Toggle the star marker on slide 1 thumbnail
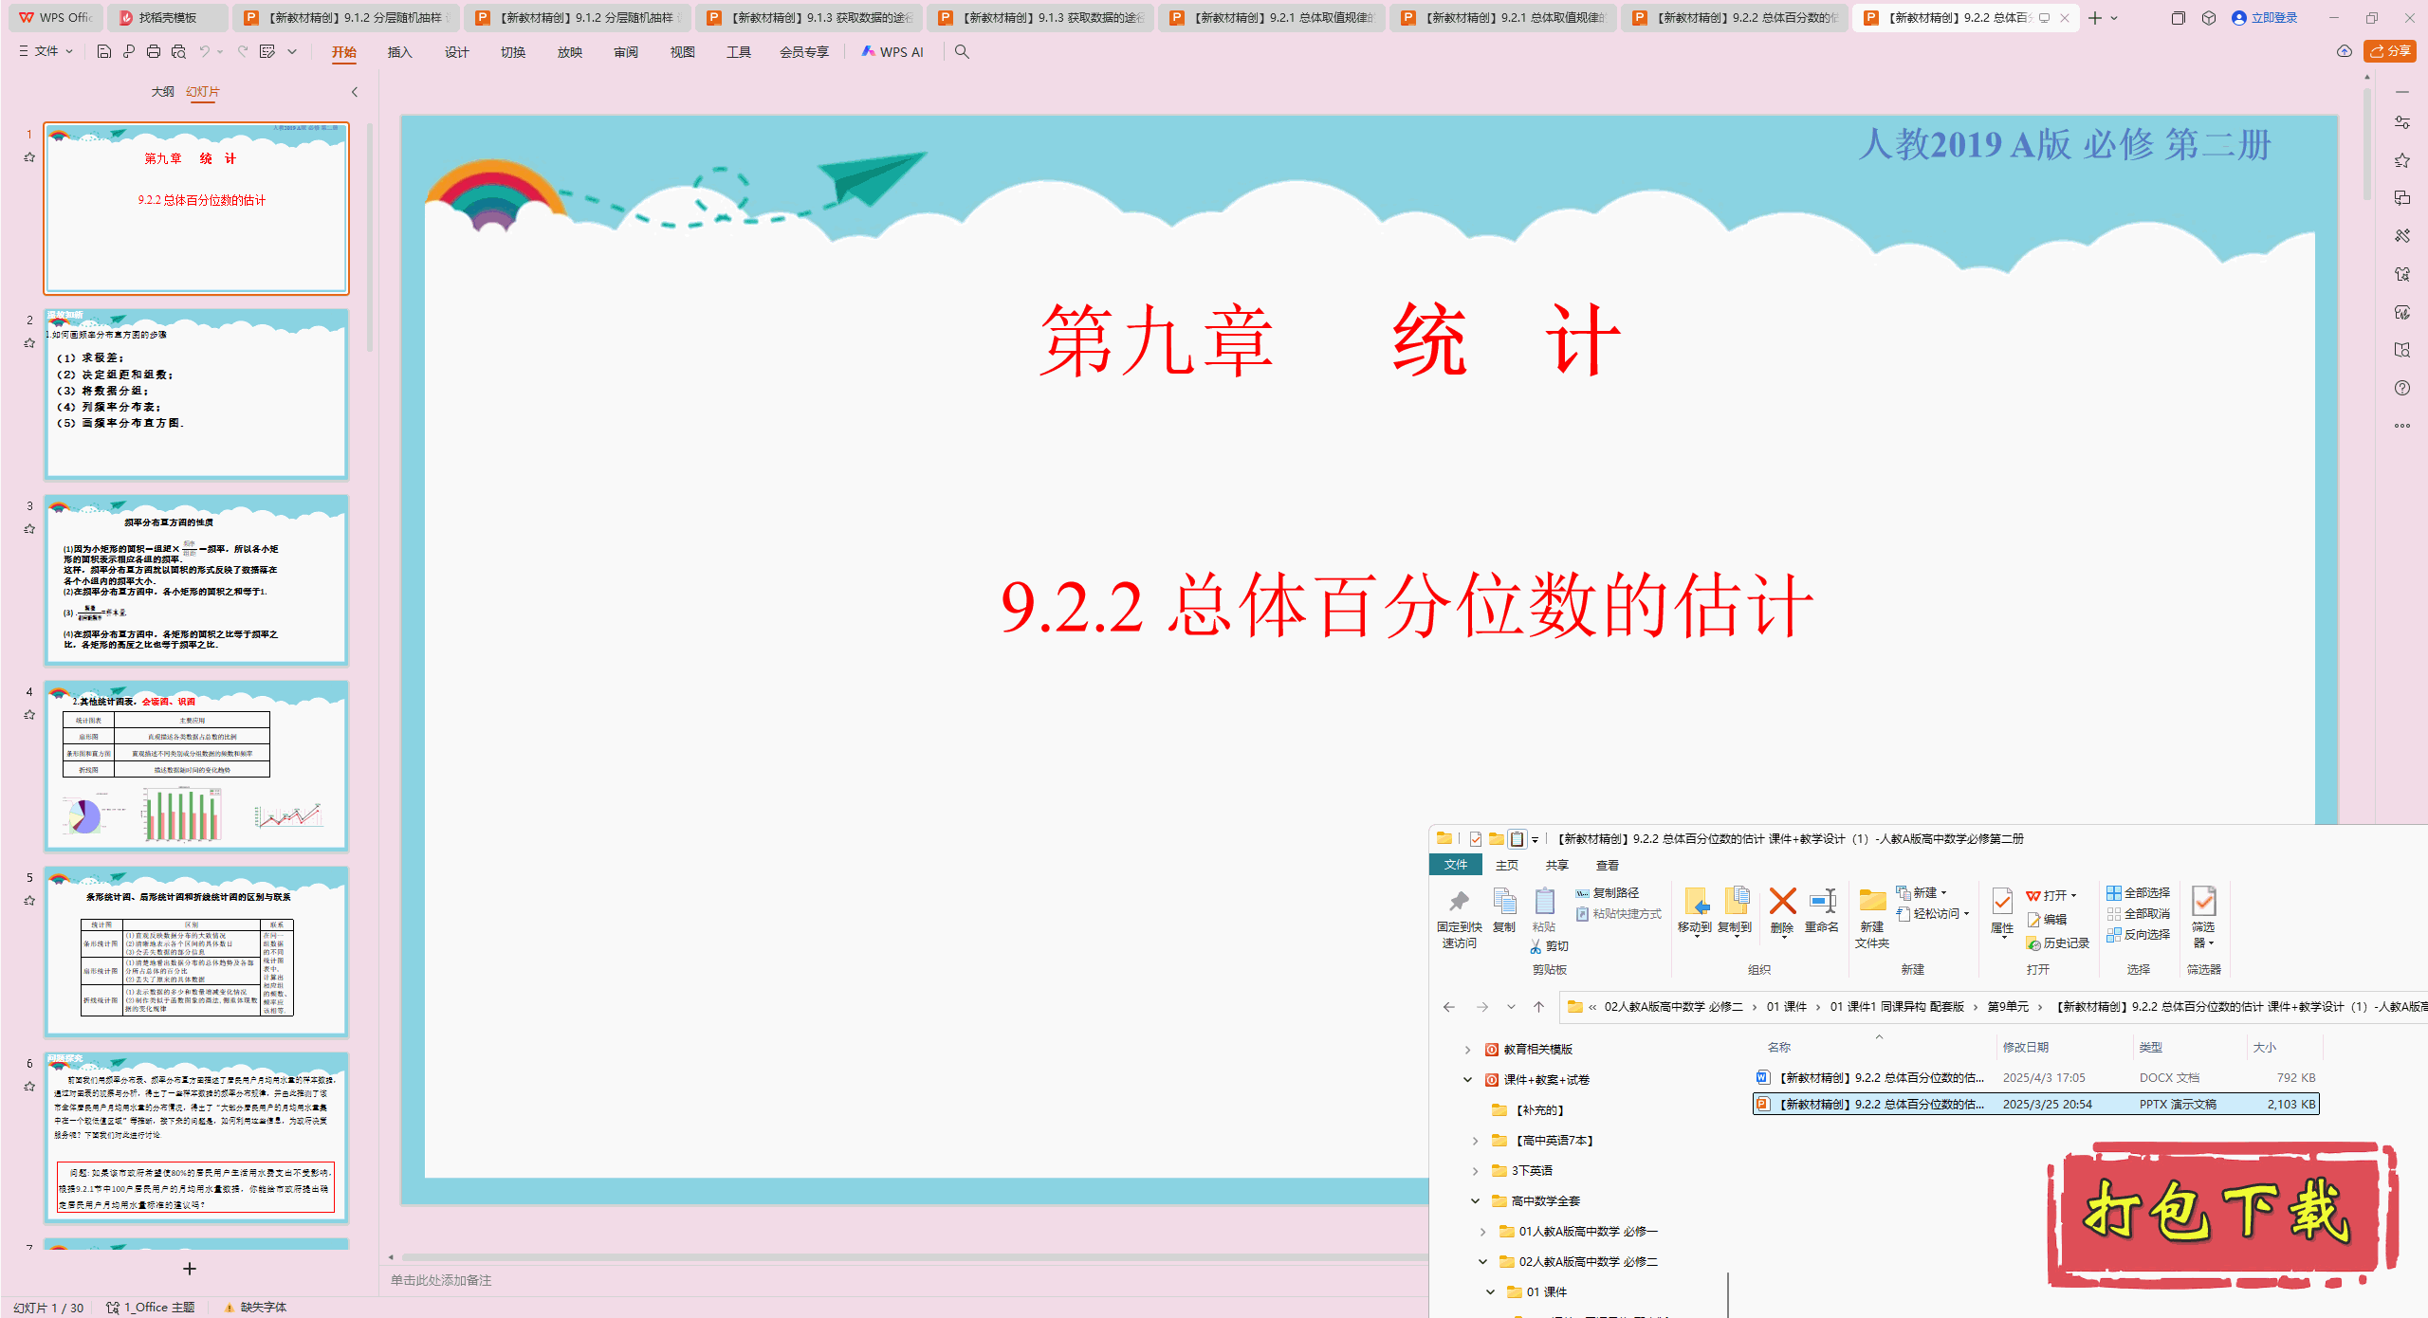 pos(29,157)
